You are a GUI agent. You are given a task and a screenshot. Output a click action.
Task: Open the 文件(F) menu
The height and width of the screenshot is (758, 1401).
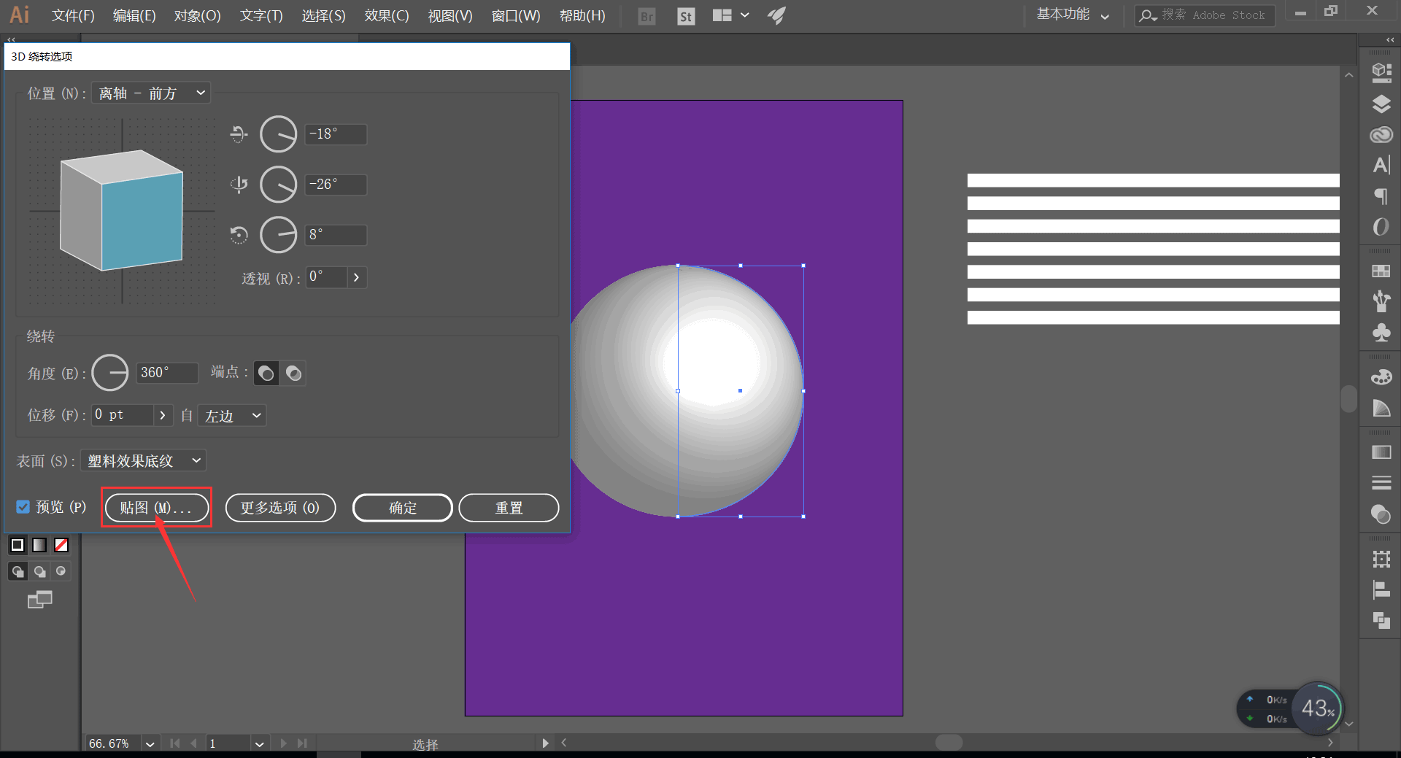[73, 15]
